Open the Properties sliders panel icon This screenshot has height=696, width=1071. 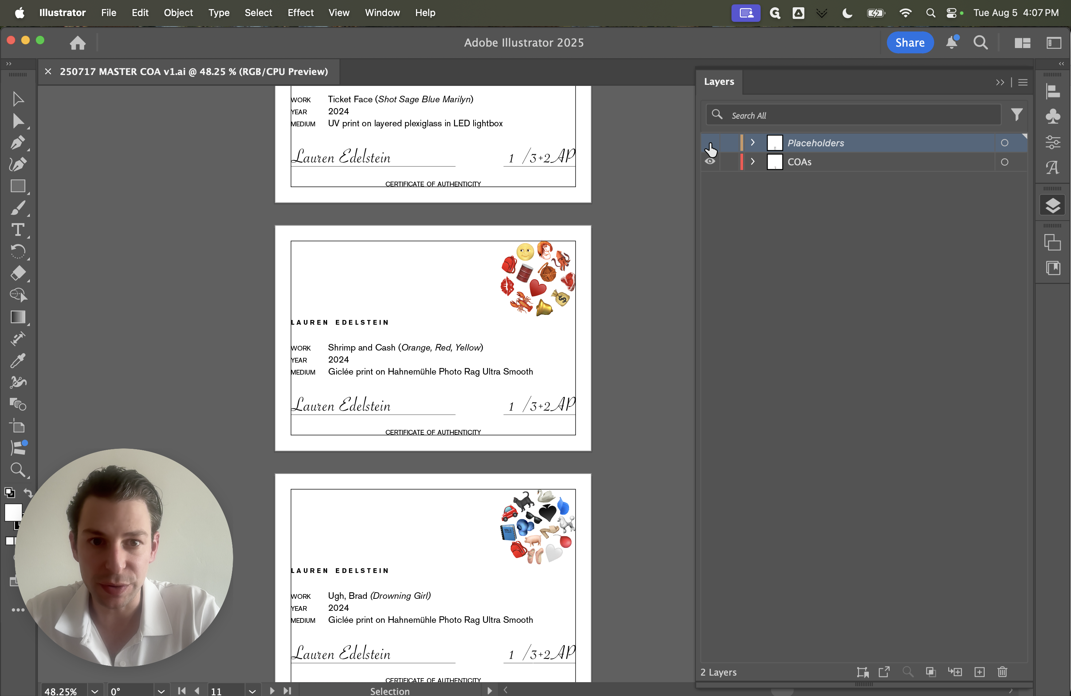point(1052,142)
